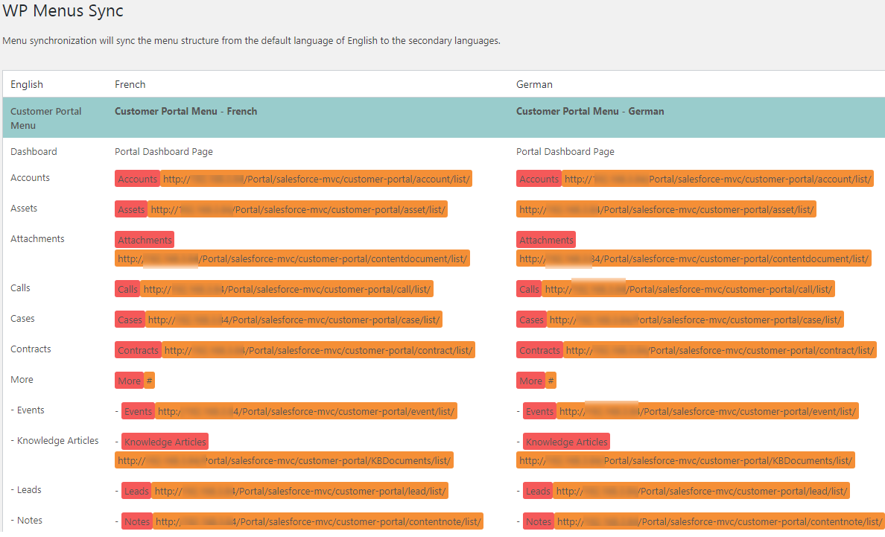Select Dashboard in the English column
Image resolution: width=885 pixels, height=537 pixels.
[x=34, y=151]
